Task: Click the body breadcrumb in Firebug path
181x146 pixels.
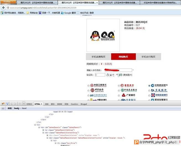Action: pyautogui.click(x=17, y=108)
